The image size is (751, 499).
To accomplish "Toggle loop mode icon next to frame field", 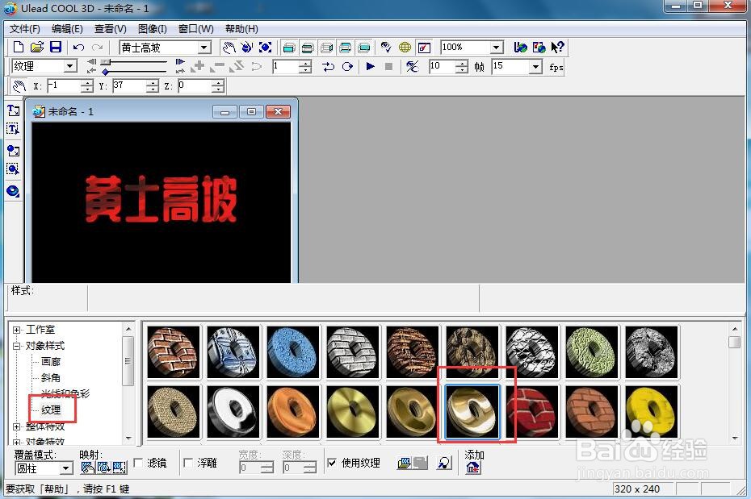I will click(x=328, y=66).
